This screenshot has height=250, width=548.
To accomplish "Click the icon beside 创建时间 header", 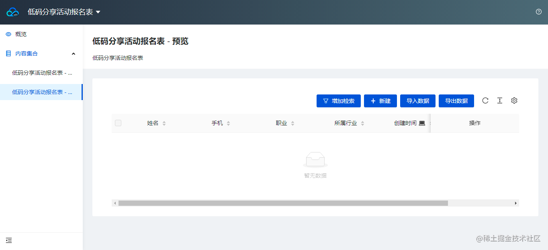I will 422,123.
